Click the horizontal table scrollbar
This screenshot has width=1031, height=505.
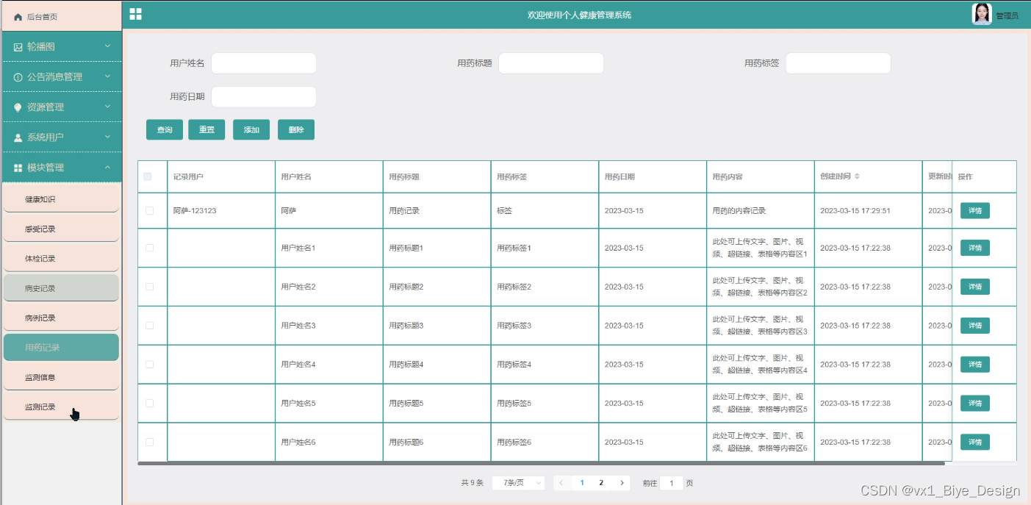(541, 463)
